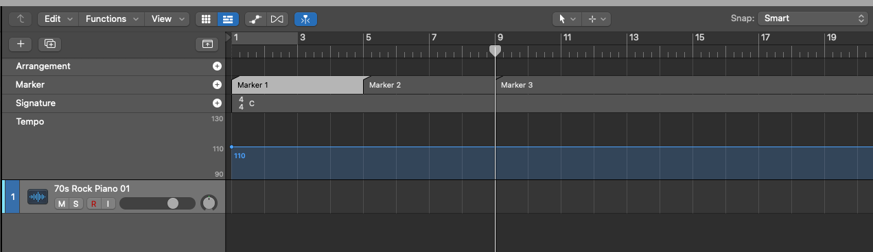The height and width of the screenshot is (252, 873).
Task: Select the Arrangement global track label
Action: pos(43,66)
